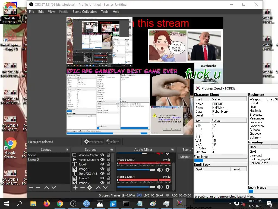This screenshot has width=278, height=209.
Task: Open the notification center icon
Action: (270, 204)
